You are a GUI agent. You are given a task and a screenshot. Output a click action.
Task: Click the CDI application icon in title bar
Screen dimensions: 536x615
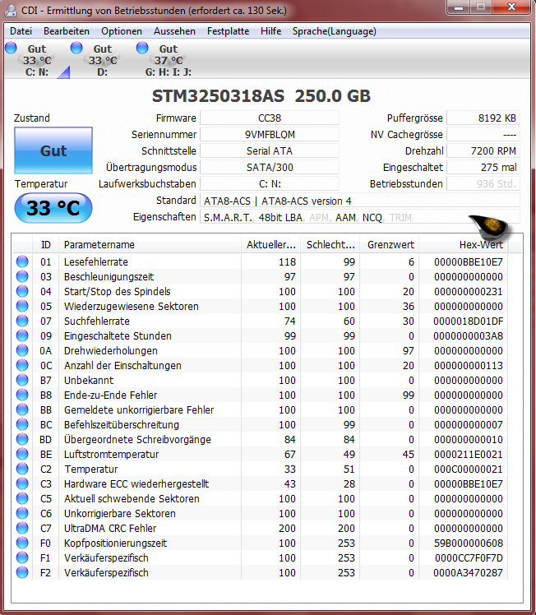point(11,11)
